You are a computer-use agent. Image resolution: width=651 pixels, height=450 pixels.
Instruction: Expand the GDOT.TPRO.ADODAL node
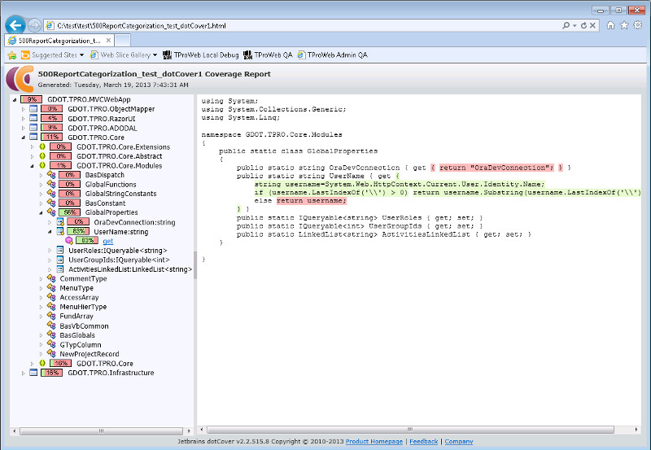[24, 128]
